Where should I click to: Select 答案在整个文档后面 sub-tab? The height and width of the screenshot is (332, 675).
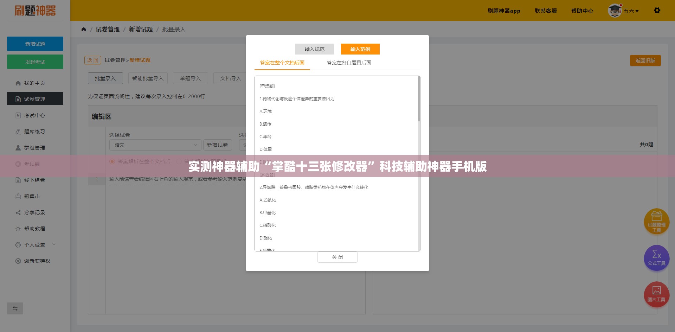tap(282, 63)
